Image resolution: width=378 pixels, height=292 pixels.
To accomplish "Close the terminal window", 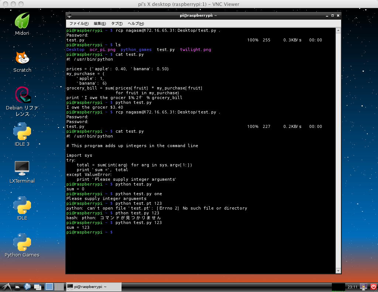I will [x=338, y=16].
